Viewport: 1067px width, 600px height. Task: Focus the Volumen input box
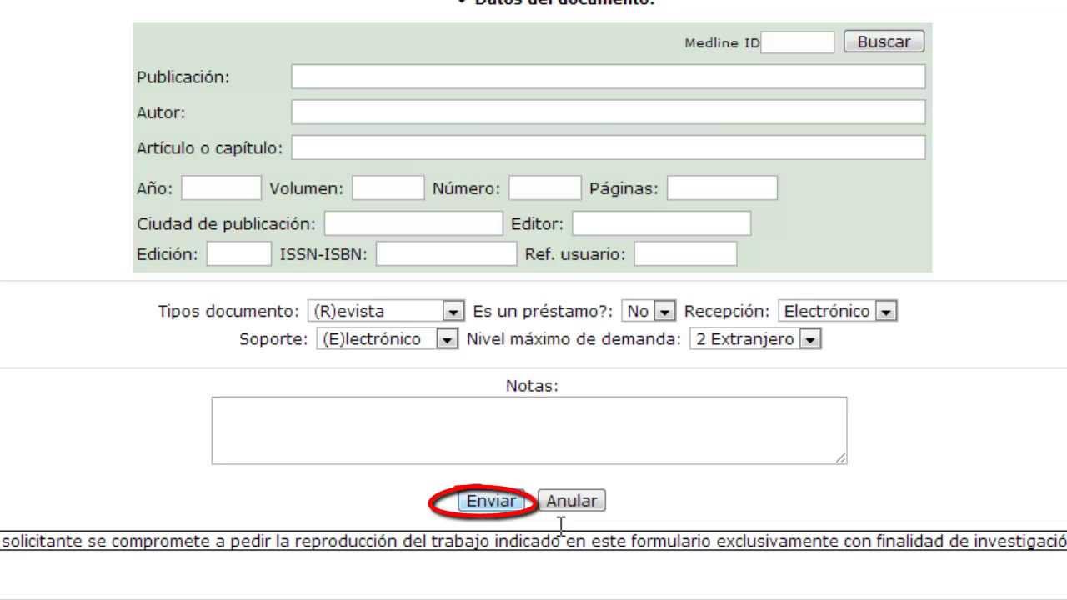[388, 188]
